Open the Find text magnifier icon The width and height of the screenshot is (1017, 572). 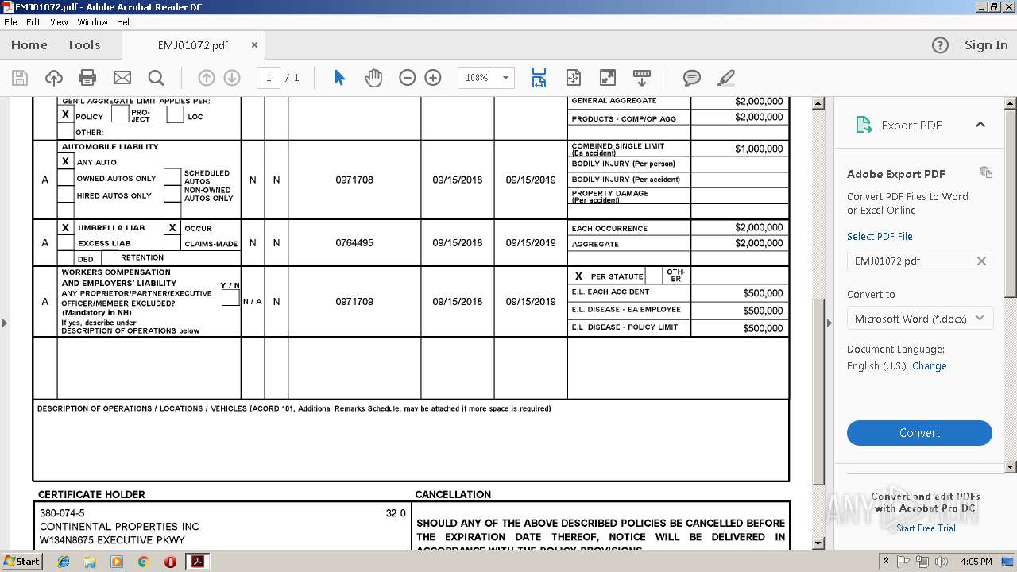click(x=156, y=78)
